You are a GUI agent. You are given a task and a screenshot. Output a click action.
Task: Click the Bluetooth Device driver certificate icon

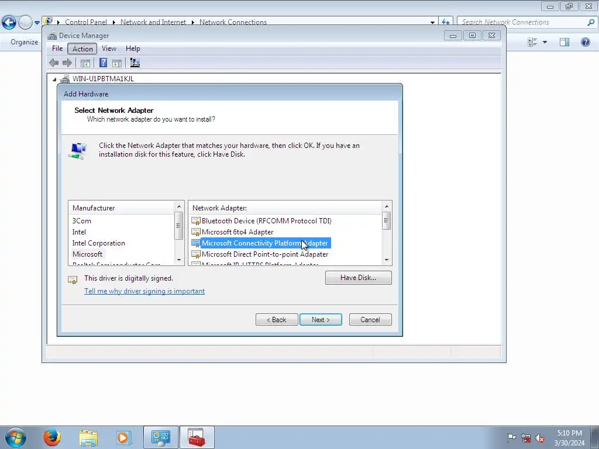coord(196,221)
